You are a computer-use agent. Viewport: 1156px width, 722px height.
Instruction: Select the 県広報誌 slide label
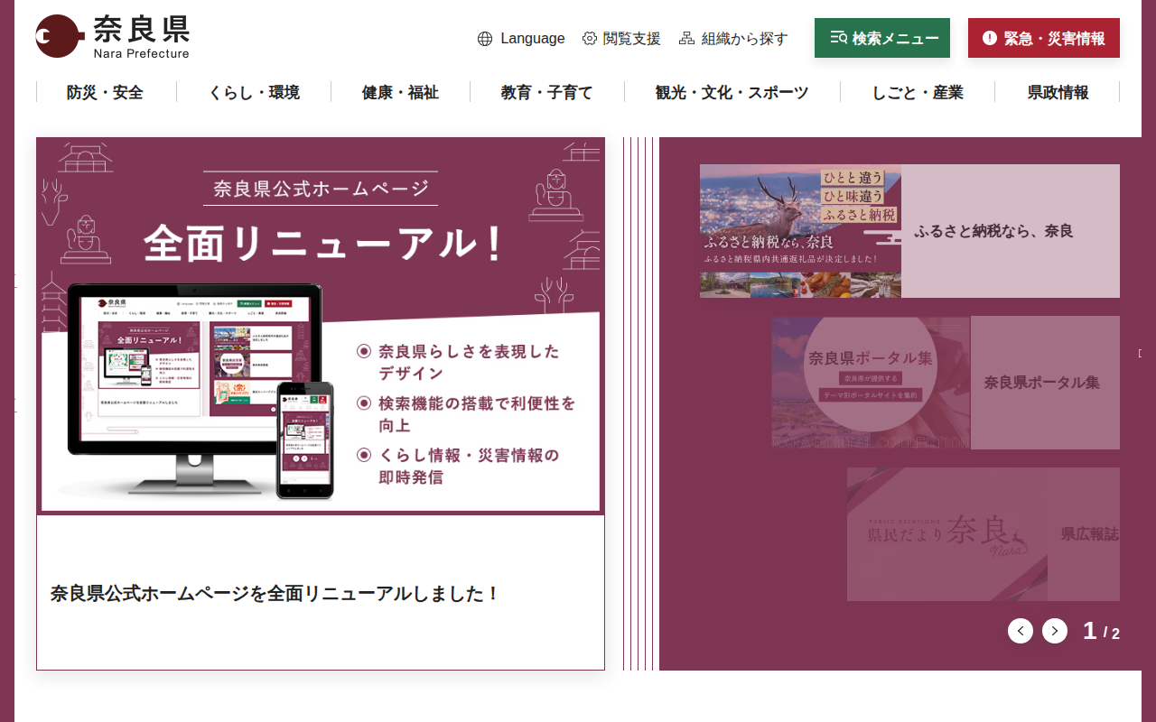coord(1090,534)
